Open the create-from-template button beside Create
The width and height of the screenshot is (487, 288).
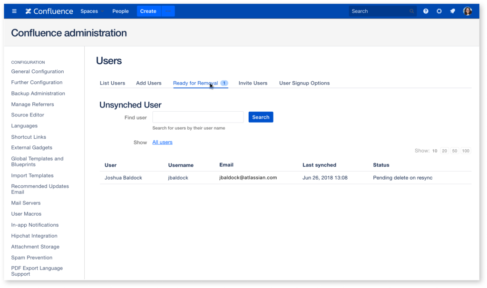[x=168, y=11]
